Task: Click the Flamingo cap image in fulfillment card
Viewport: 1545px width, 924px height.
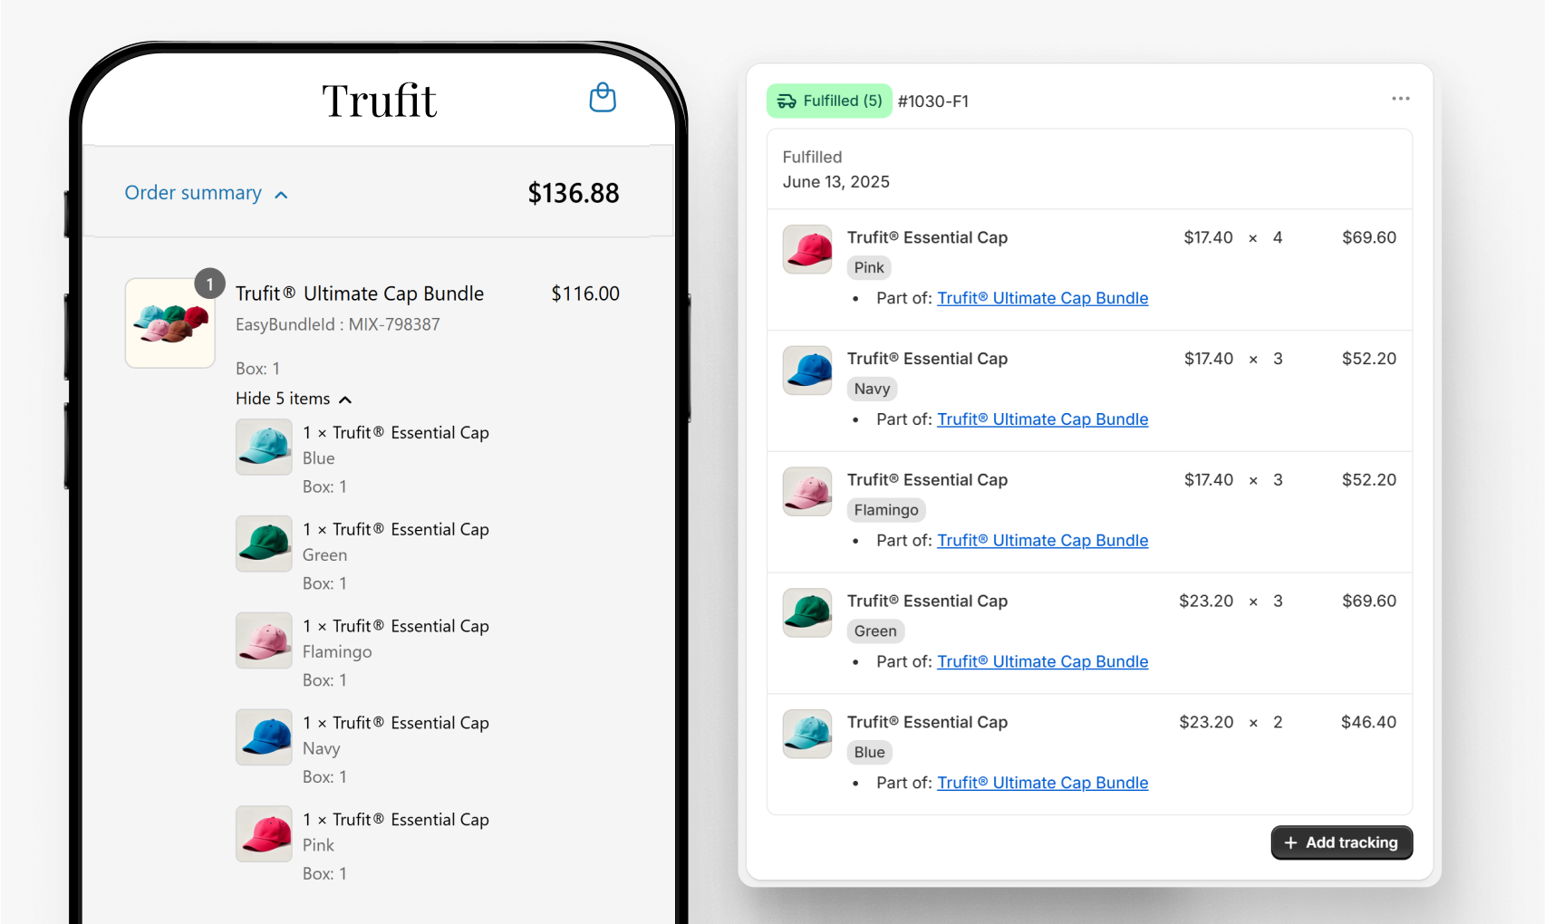Action: tap(807, 492)
